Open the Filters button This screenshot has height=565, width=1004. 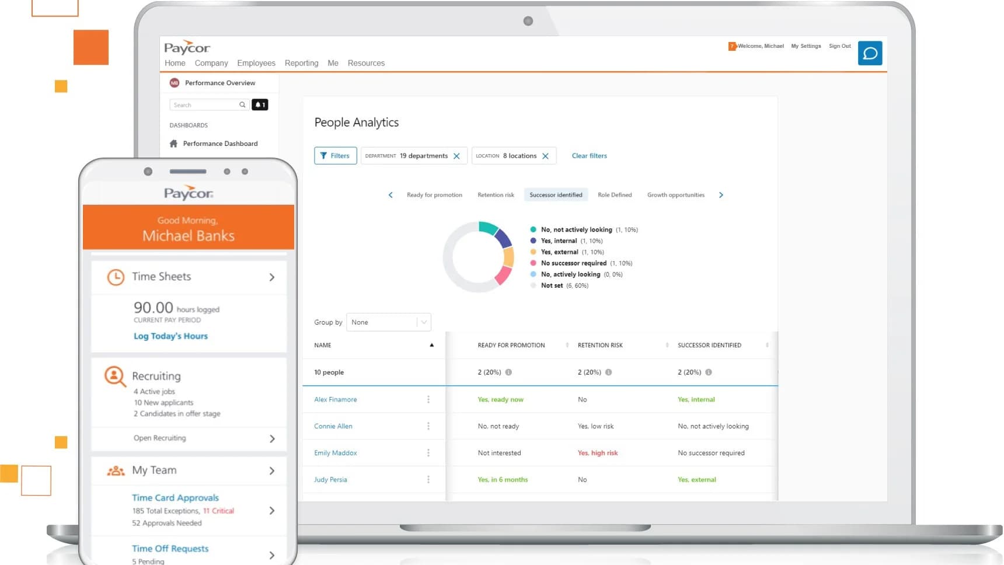pos(336,156)
